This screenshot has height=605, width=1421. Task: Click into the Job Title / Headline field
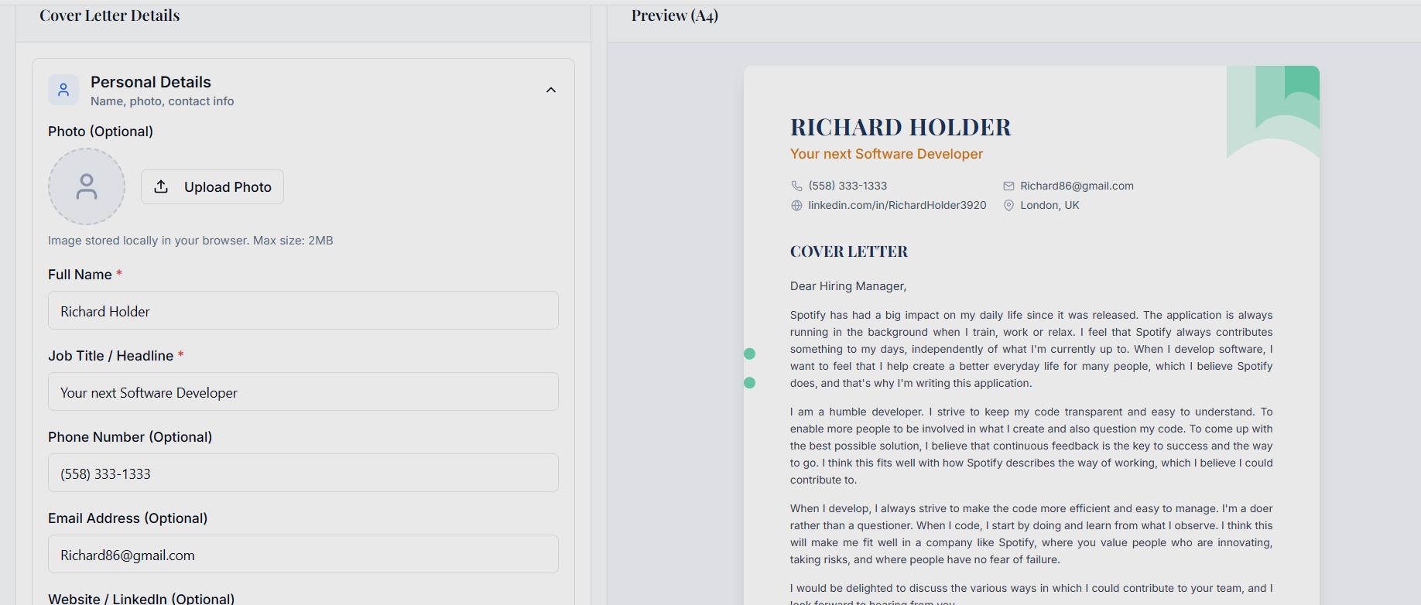[x=303, y=391]
